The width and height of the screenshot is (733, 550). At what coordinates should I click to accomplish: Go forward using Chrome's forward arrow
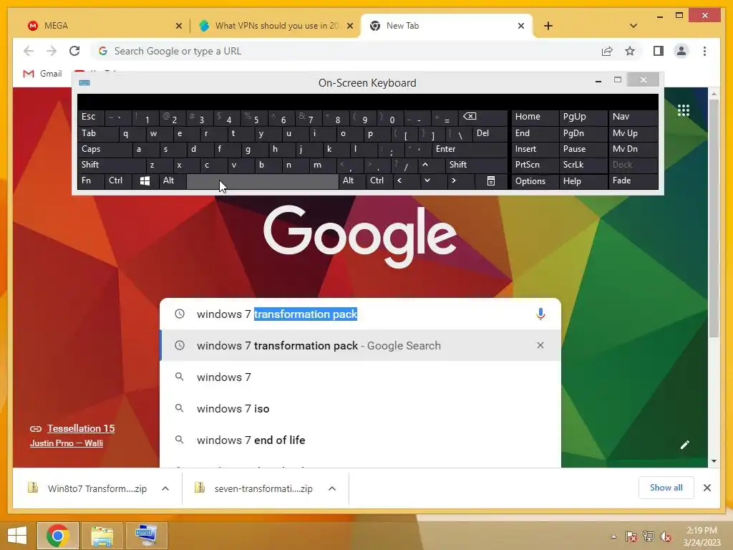point(52,51)
